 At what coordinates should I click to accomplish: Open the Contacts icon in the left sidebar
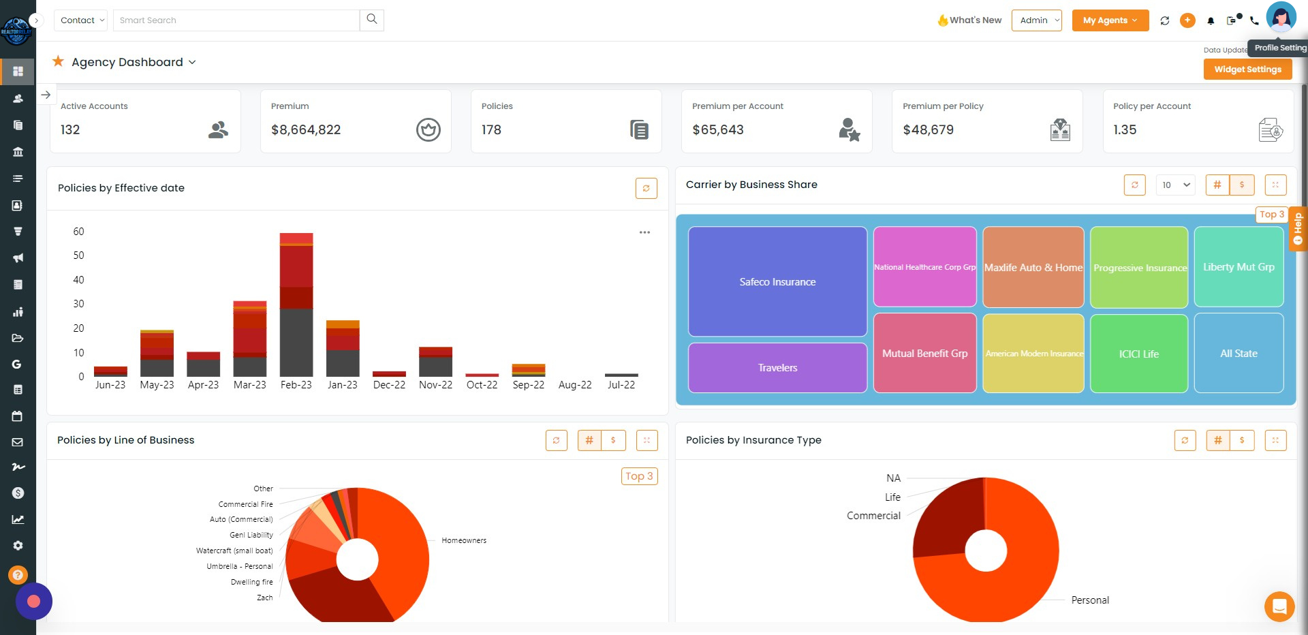coord(17,98)
